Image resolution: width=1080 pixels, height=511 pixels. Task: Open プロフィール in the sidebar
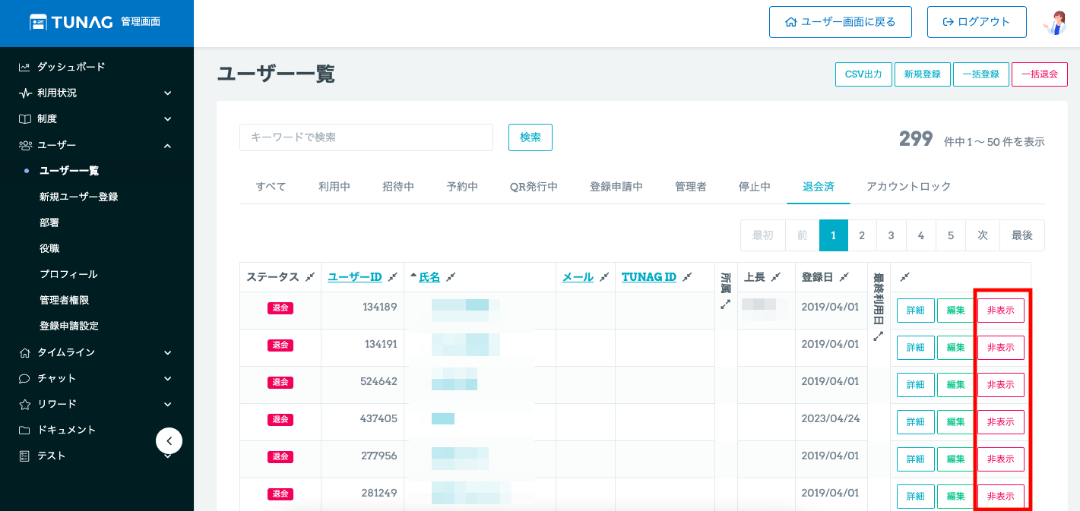[68, 274]
